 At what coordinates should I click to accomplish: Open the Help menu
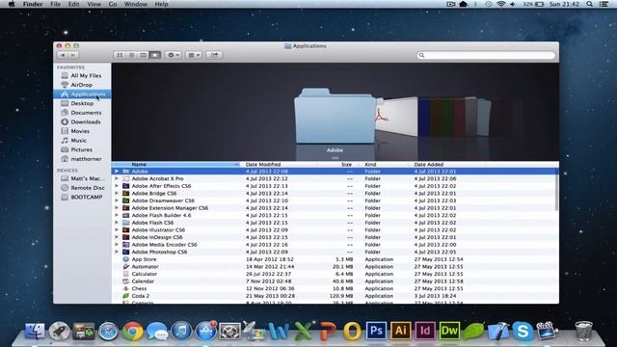coord(161,4)
